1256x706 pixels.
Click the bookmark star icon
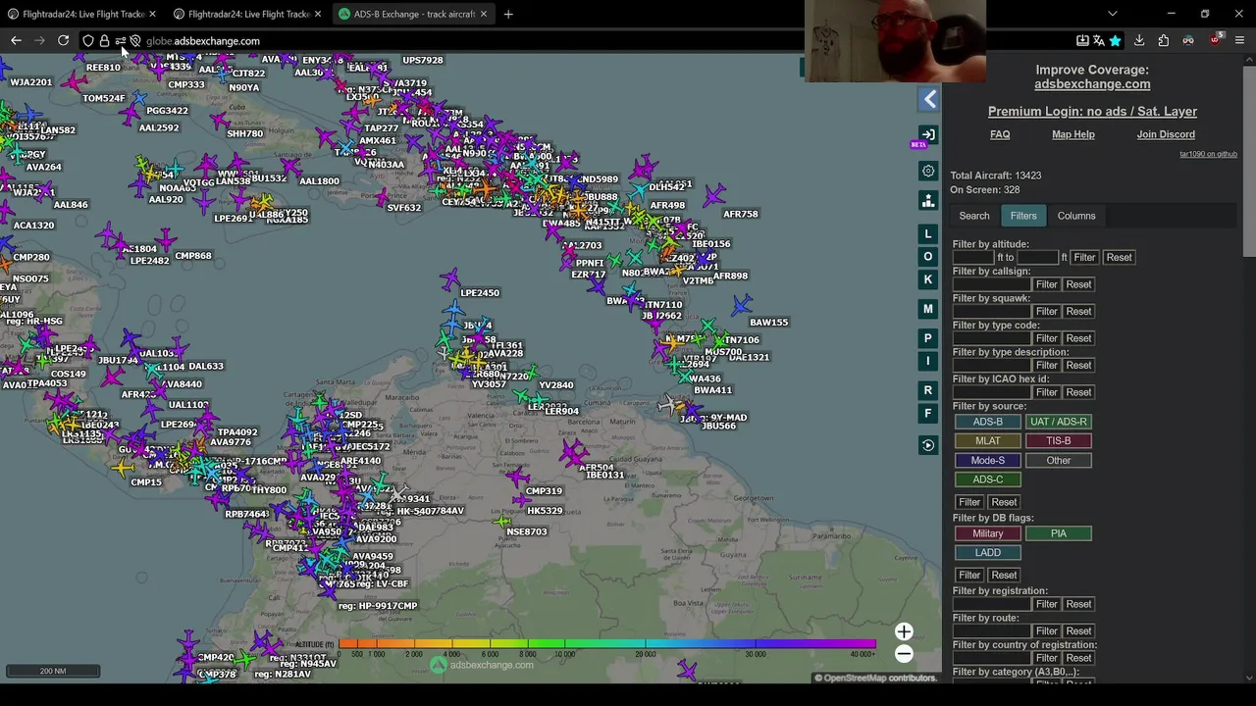tap(1115, 41)
